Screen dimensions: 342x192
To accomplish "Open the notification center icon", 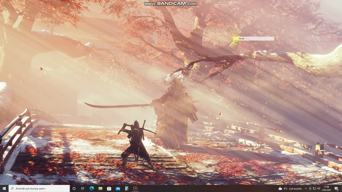I will click(336, 189).
